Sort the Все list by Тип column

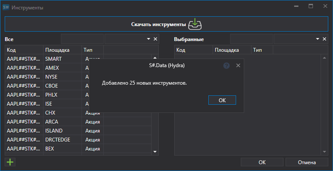pos(93,50)
